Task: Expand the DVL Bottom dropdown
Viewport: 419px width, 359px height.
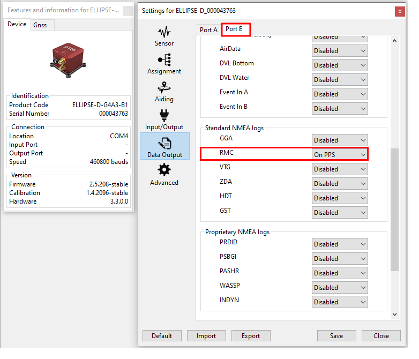Action: point(340,65)
